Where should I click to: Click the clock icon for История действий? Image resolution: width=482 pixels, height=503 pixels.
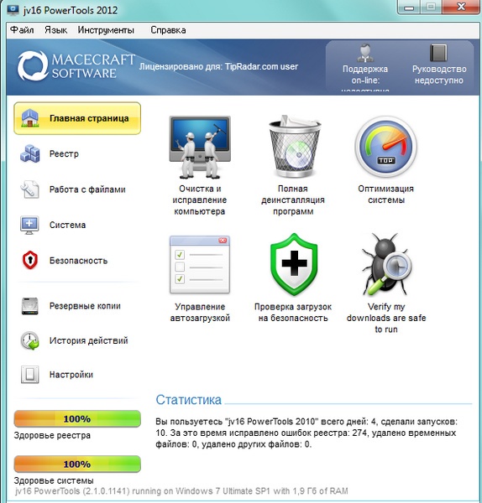click(x=30, y=340)
